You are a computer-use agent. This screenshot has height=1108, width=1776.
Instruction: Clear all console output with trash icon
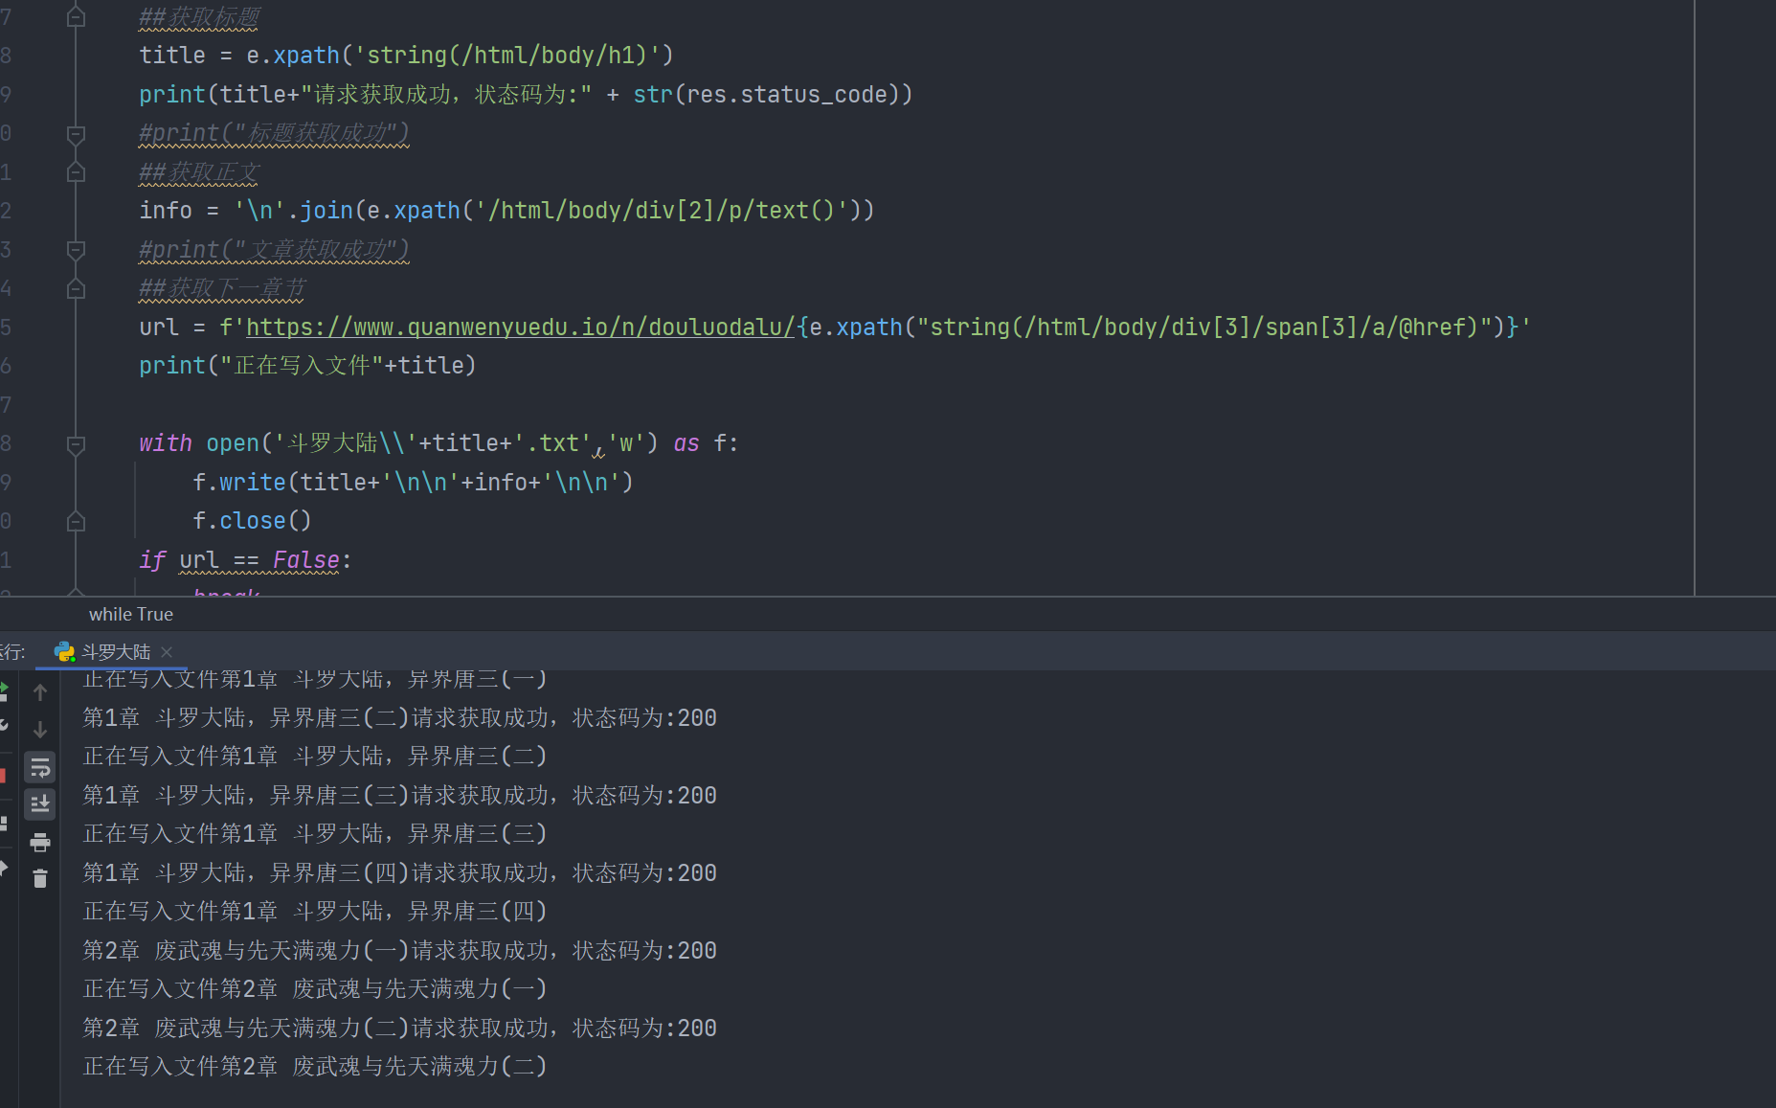coord(40,878)
